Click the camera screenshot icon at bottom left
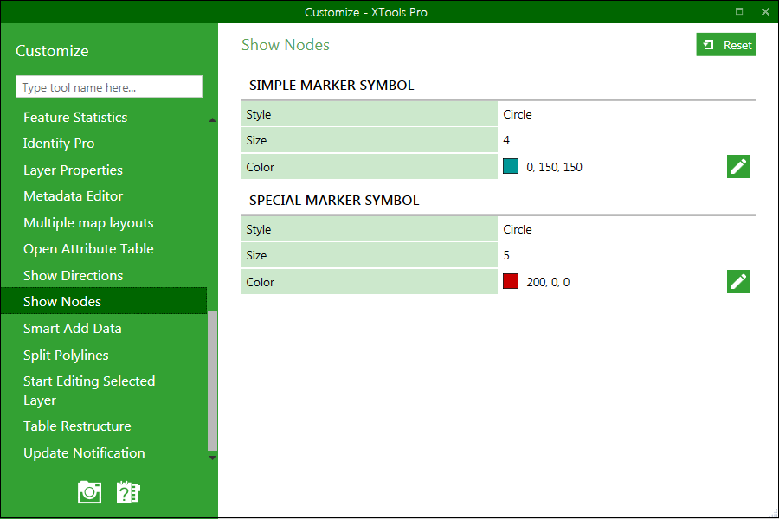The image size is (779, 519). 89,491
